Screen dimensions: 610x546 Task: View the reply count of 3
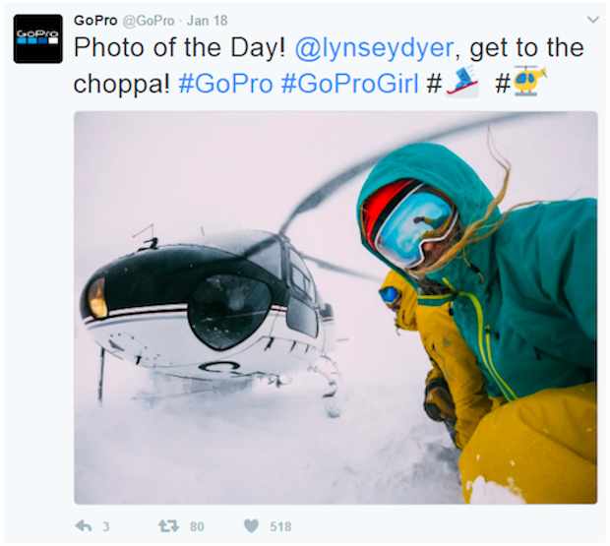point(106,526)
